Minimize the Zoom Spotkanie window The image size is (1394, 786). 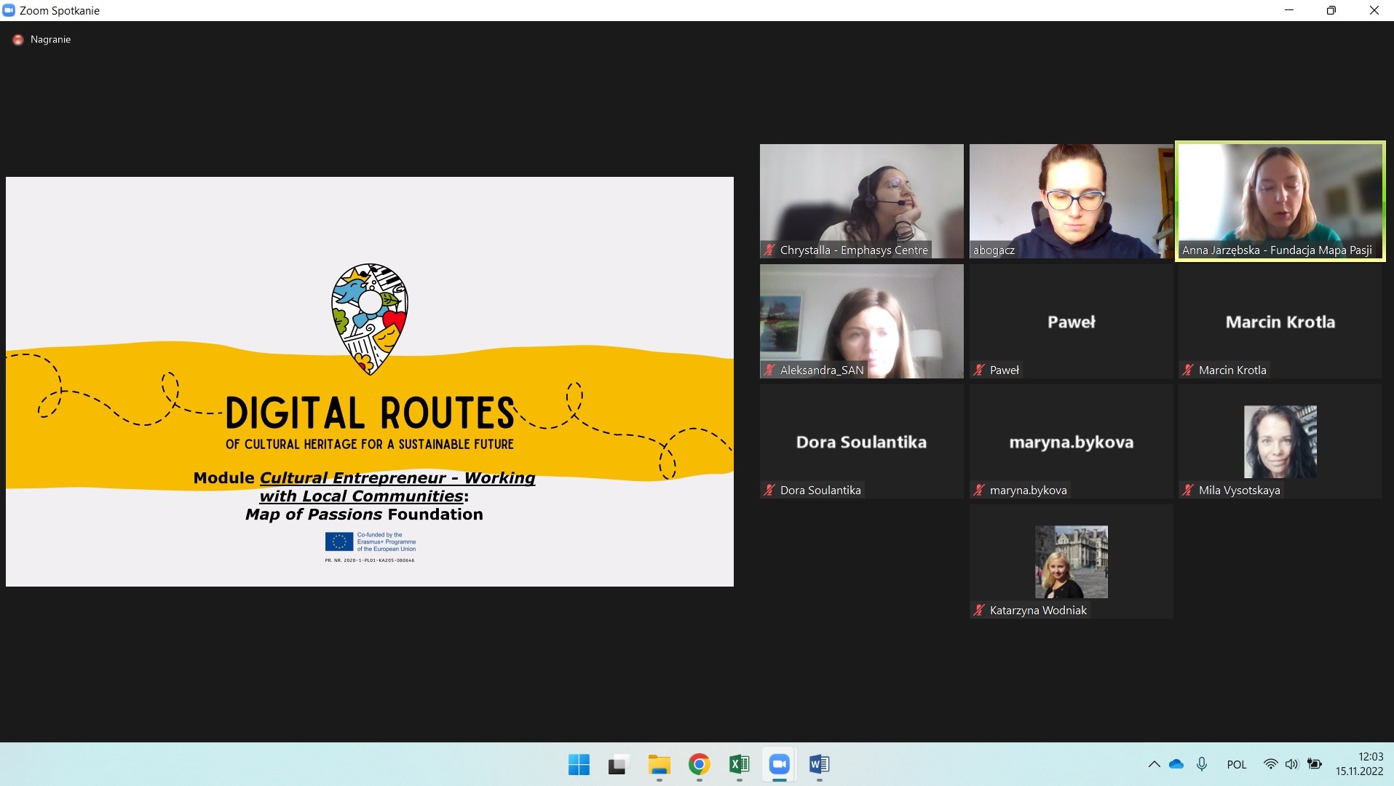tap(1289, 10)
